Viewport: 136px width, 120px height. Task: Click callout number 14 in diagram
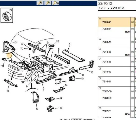click(66, 85)
